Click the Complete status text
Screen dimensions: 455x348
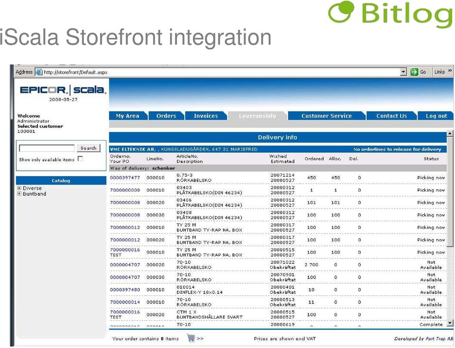tap(431, 324)
